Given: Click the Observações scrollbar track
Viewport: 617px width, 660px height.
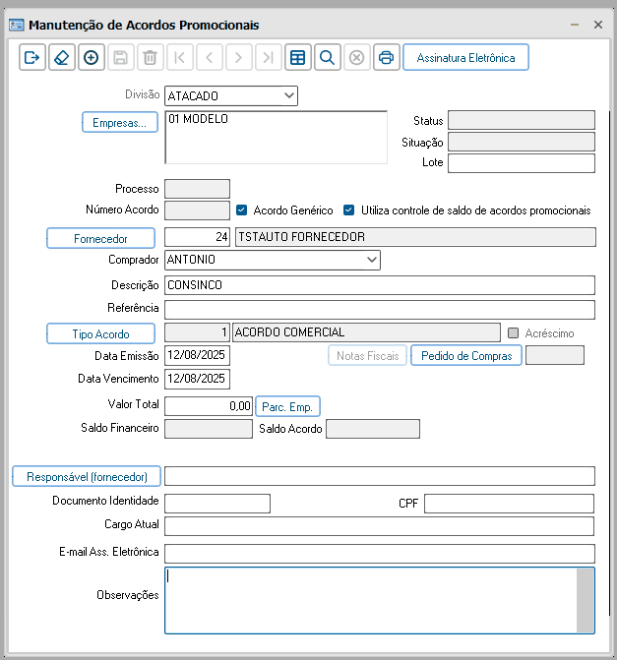Looking at the screenshot, I should (x=585, y=600).
